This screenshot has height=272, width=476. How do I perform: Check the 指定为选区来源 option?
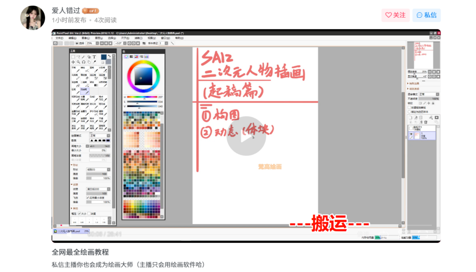409,111
